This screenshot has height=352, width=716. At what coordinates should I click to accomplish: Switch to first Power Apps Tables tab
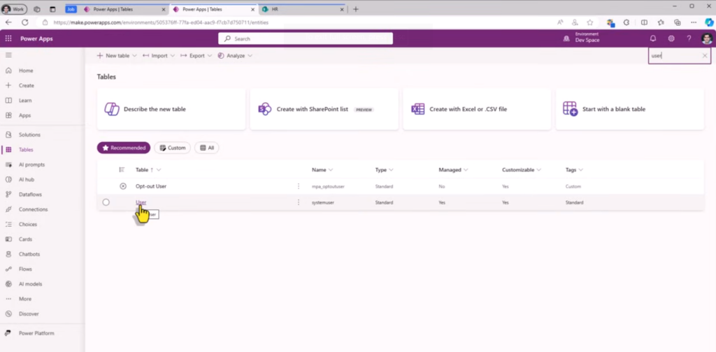coord(123,9)
